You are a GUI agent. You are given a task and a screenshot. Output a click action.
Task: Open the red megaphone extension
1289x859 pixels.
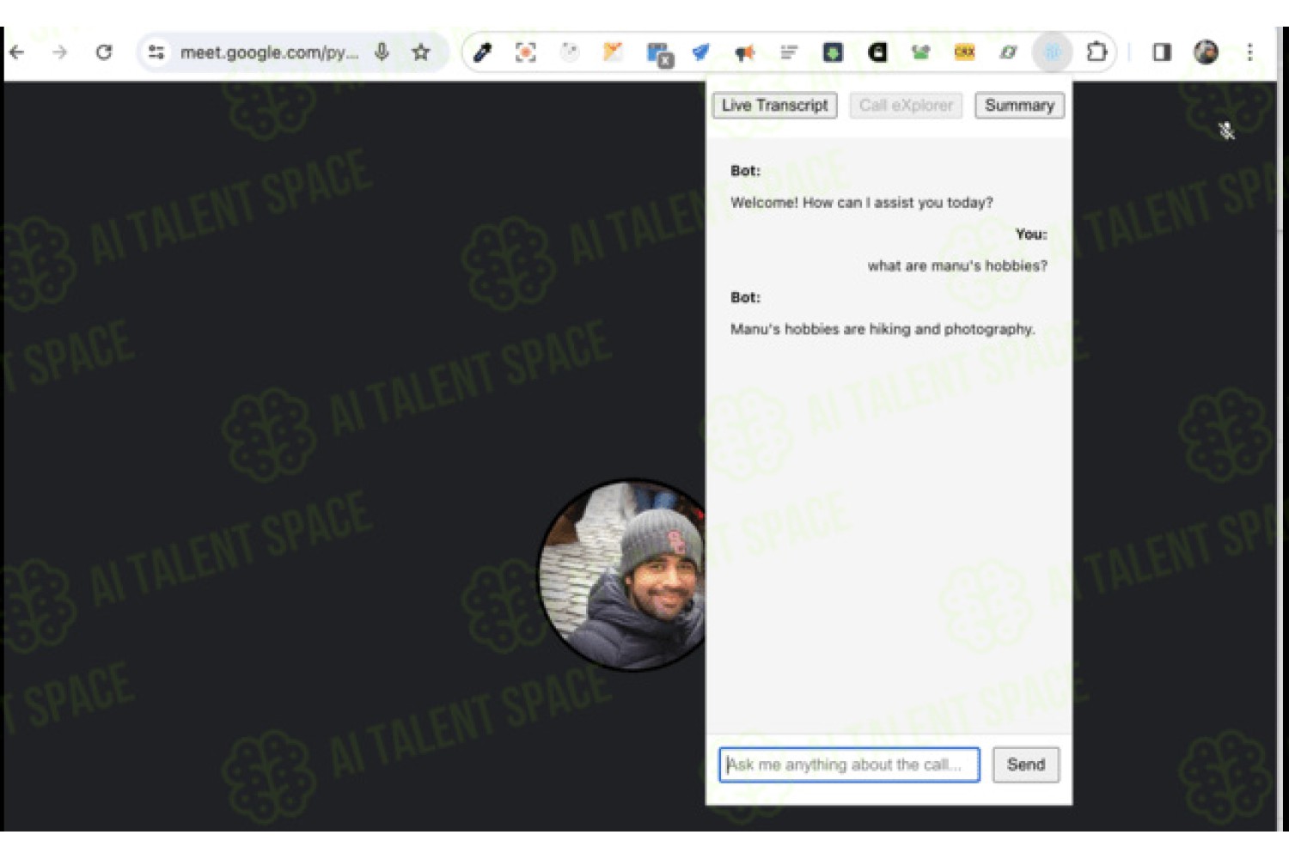pyautogui.click(x=744, y=52)
